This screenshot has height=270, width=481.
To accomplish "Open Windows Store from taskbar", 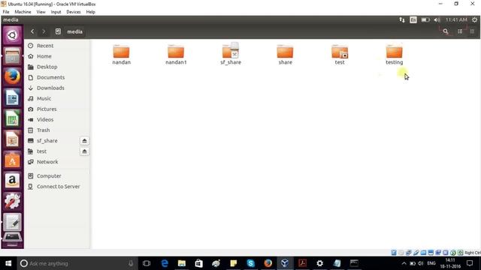I will [199, 263].
